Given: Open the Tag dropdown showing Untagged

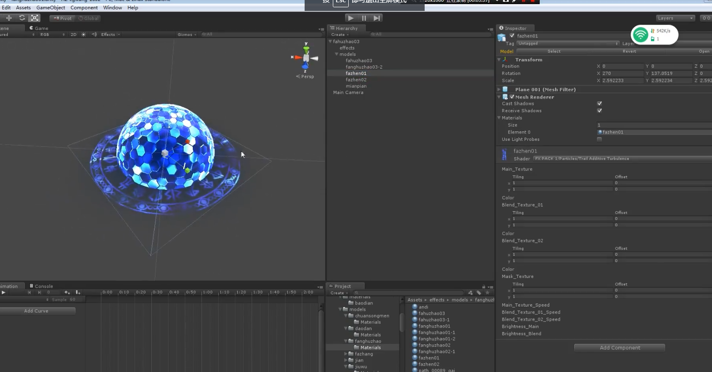Looking at the screenshot, I should [x=568, y=44].
